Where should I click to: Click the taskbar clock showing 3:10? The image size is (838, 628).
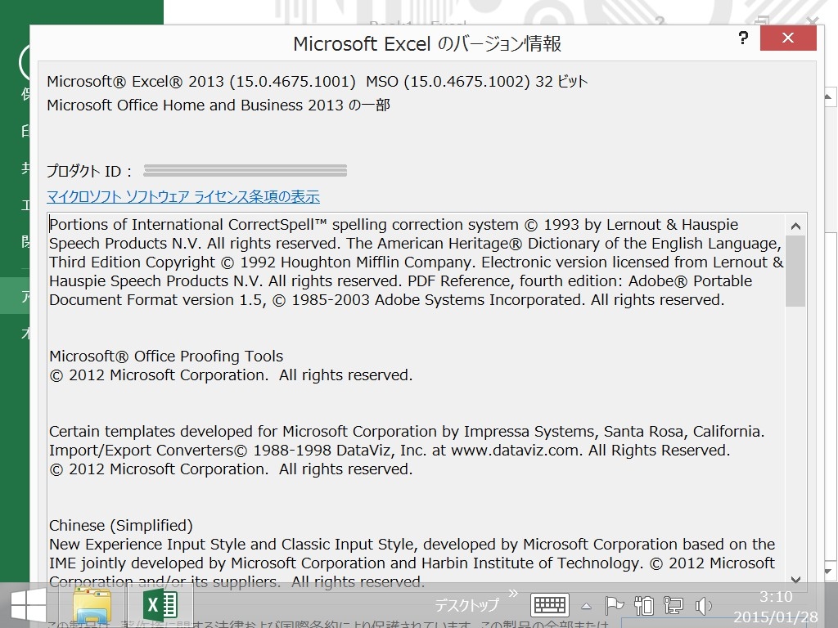tap(774, 606)
